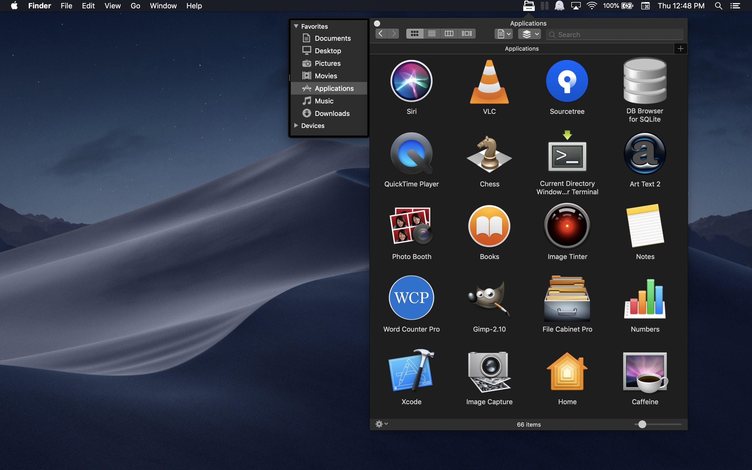Launch VLC media player

pos(489,81)
